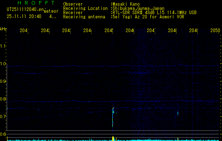Click the 0.8 frequency tick label
Screen dimensions: 222x141
4,99
